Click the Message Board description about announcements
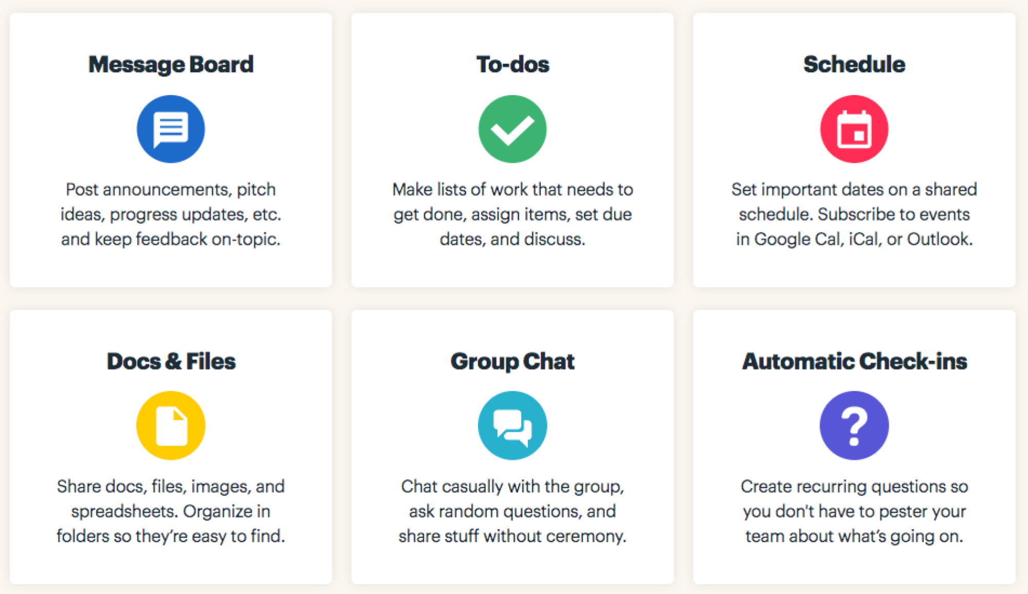The width and height of the screenshot is (1028, 594). click(x=171, y=214)
